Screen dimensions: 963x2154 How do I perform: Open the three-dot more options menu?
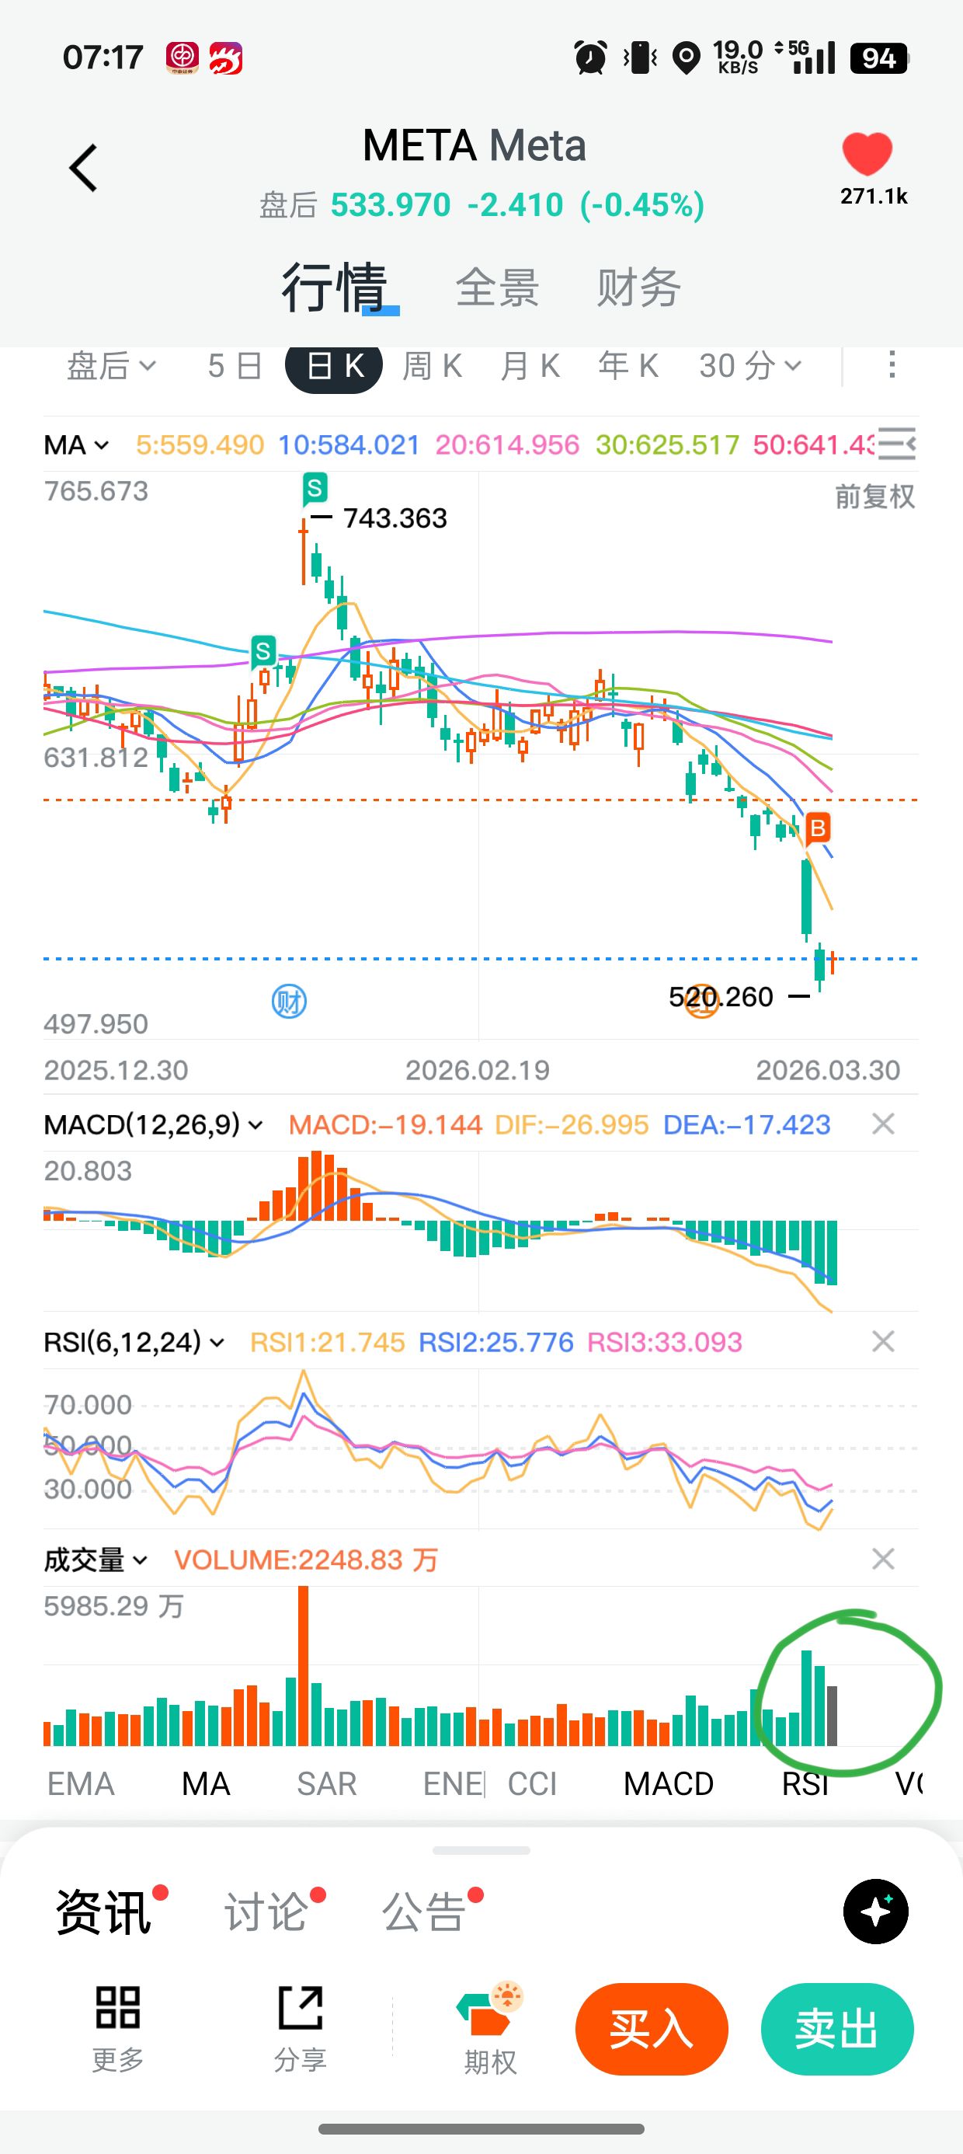(892, 365)
